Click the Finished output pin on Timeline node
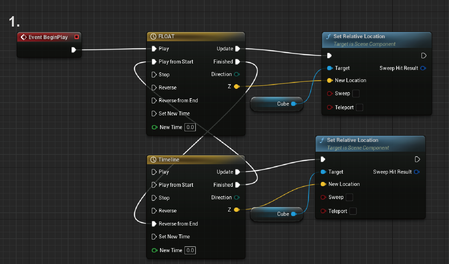This screenshot has height=264, width=449. pyautogui.click(x=238, y=185)
